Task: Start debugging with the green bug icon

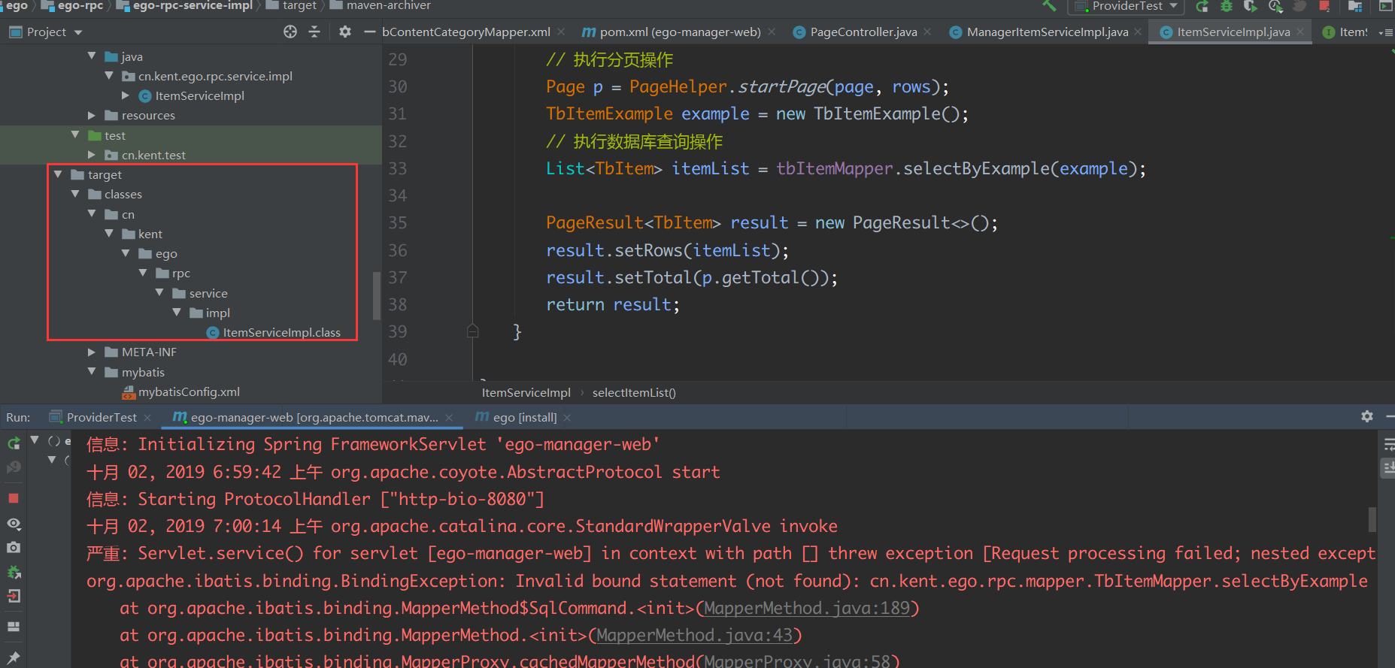Action: click(x=1227, y=6)
